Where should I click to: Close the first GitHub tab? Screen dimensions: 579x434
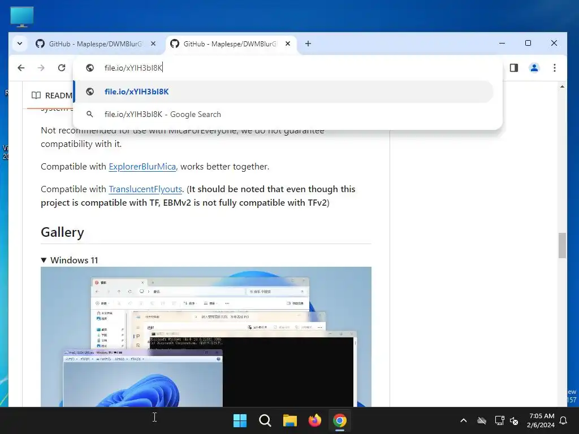pos(153,44)
